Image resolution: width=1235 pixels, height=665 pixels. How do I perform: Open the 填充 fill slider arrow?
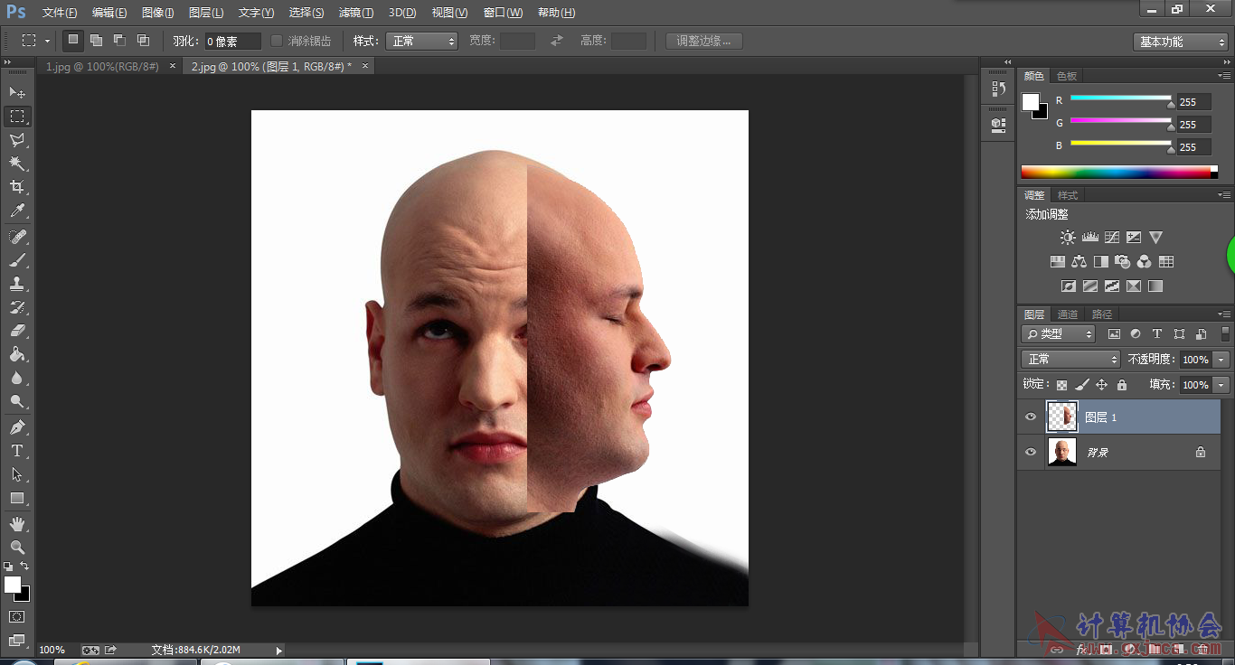[x=1221, y=385]
